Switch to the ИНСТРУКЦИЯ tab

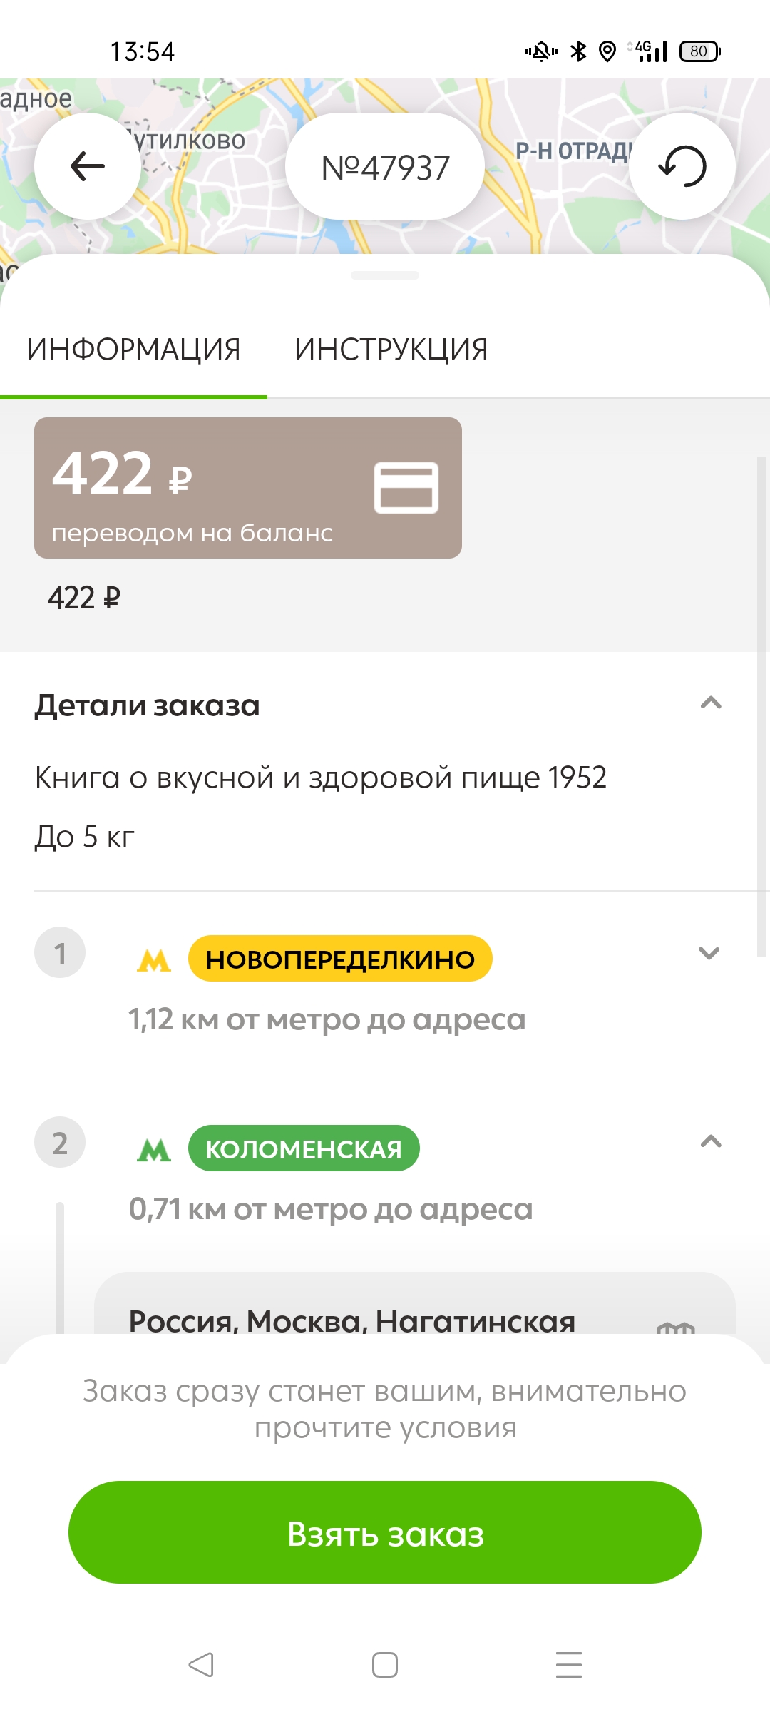click(x=391, y=350)
